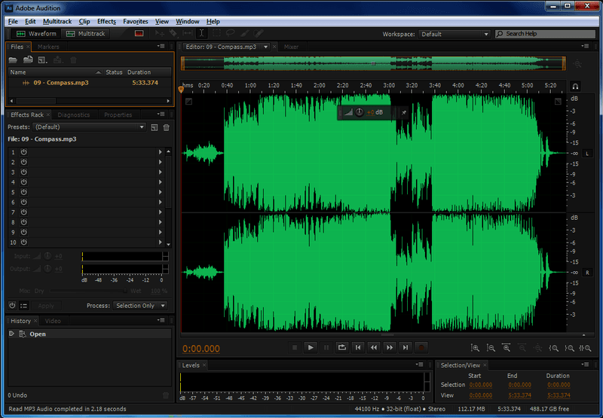Zoom out amplitude icon
This screenshot has height=418, width=603.
coord(491,348)
